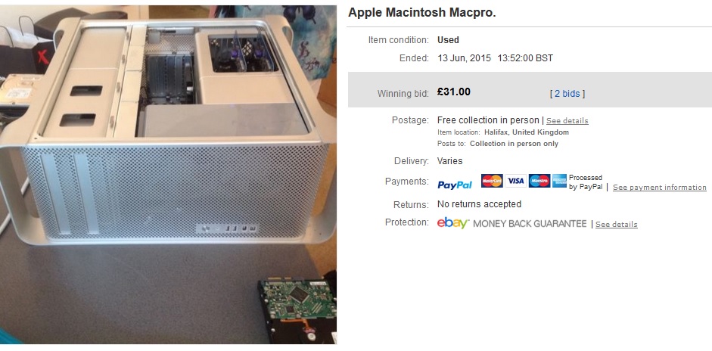This screenshot has height=351, width=712.
Task: Click the Ended date 13 Jun, 2015
Action: [x=464, y=58]
